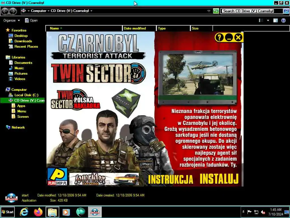The width and height of the screenshot is (290, 218).
Task: Click the green refresh button in address bar
Action: [216, 11]
